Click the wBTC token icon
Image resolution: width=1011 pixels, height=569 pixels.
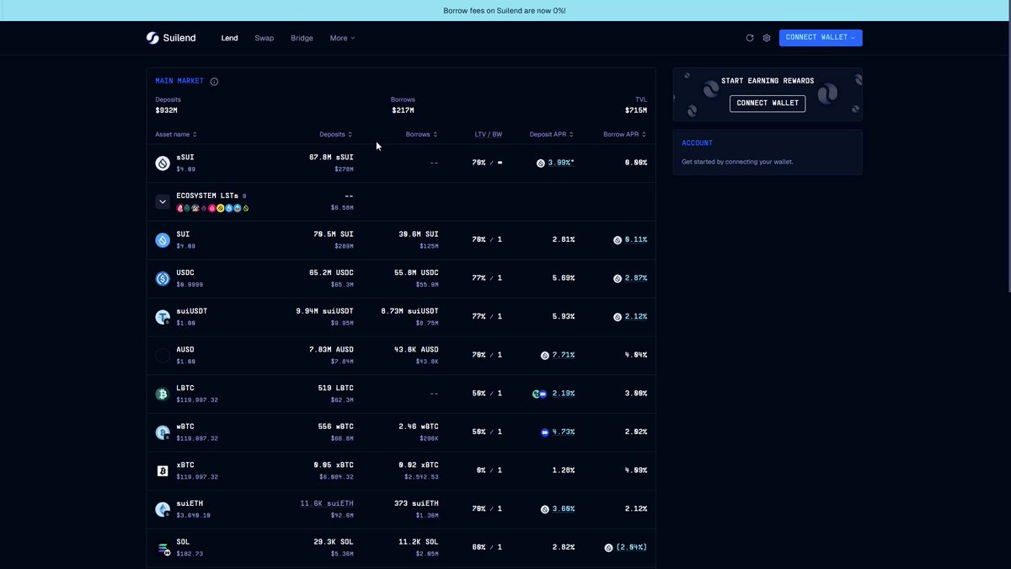tap(163, 432)
